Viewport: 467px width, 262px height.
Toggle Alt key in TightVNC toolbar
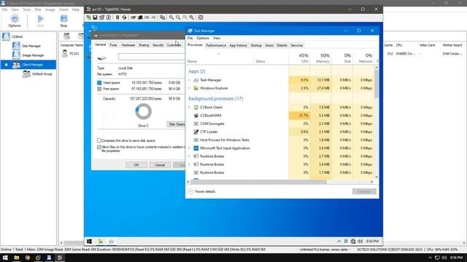pos(153,17)
